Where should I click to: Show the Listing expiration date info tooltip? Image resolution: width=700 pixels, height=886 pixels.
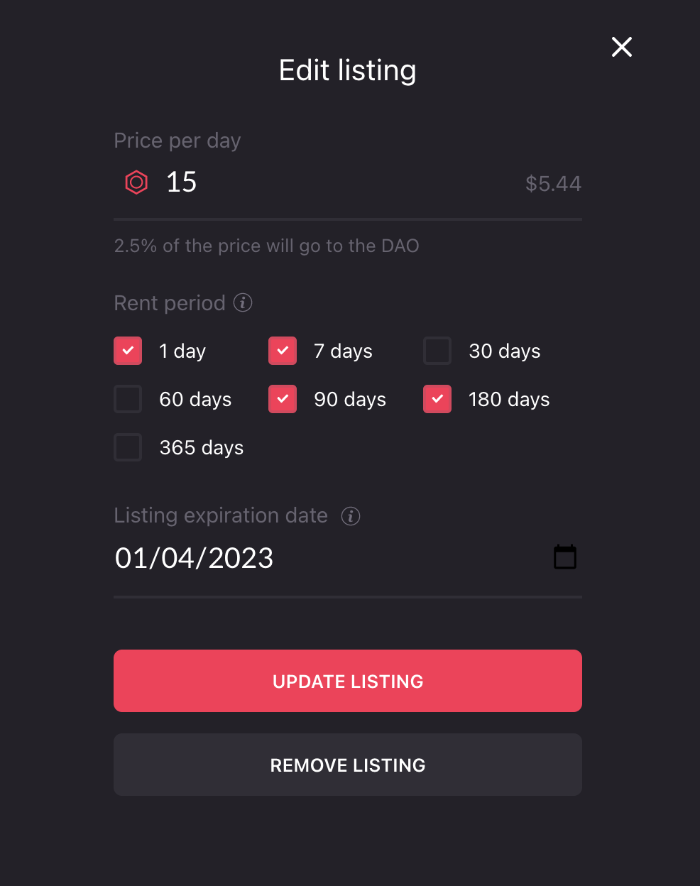(351, 516)
